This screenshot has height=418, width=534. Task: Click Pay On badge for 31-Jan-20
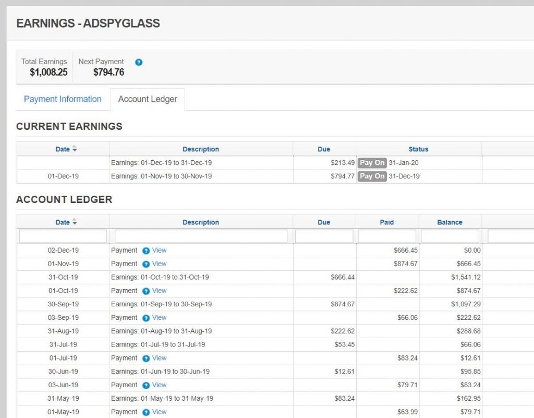(x=372, y=163)
